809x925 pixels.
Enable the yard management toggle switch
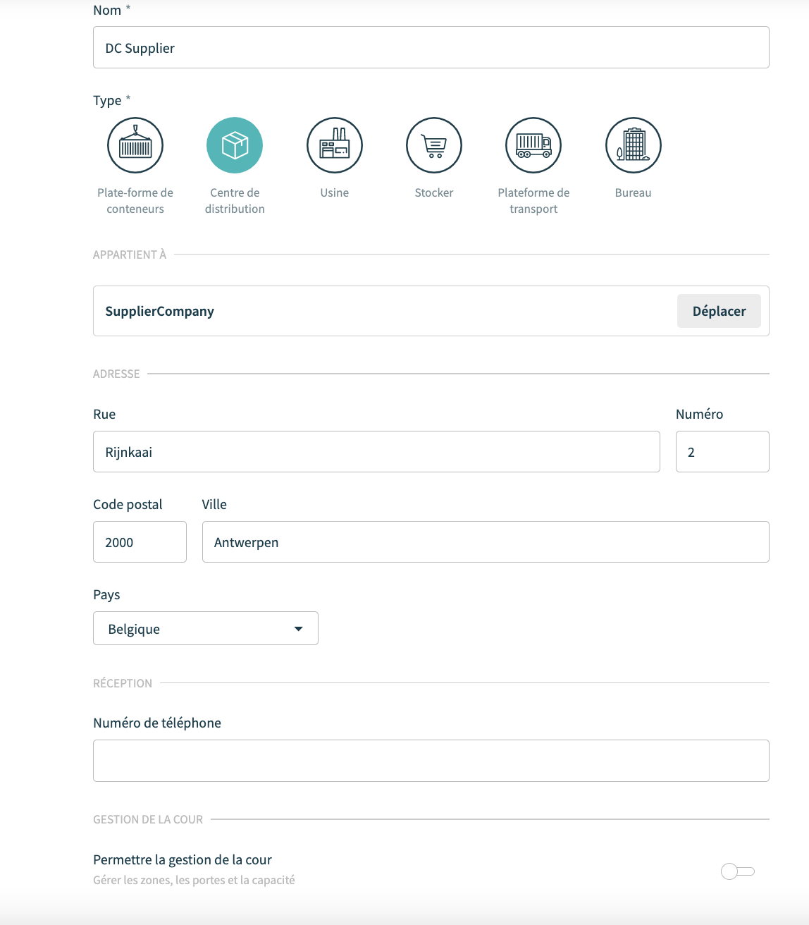click(738, 871)
